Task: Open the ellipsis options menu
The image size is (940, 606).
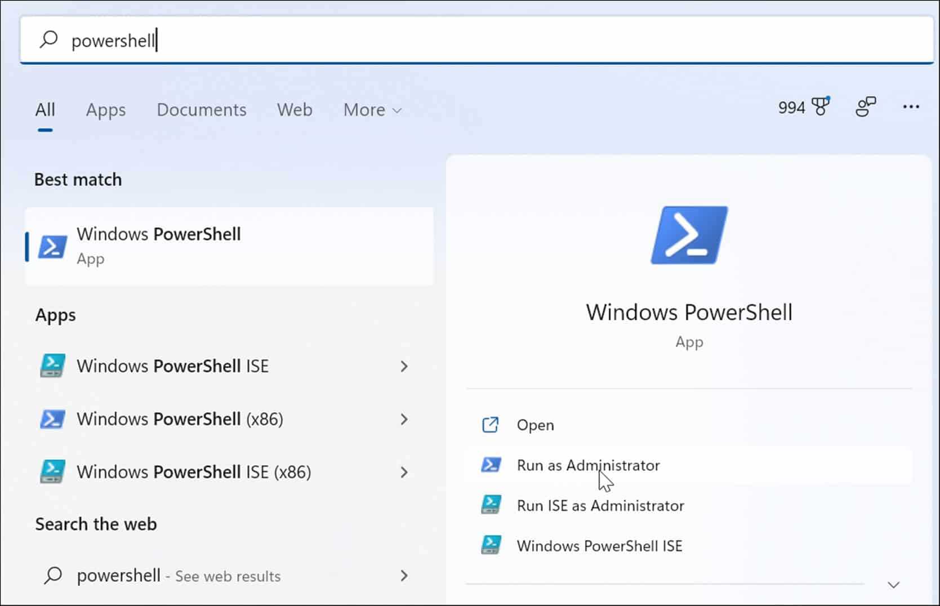Action: (911, 106)
